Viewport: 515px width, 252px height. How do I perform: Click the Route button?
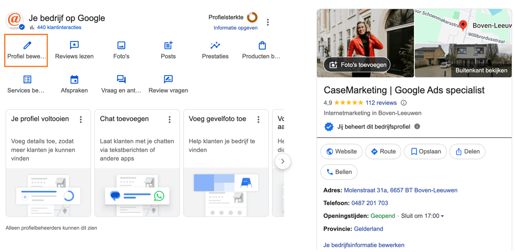click(383, 151)
